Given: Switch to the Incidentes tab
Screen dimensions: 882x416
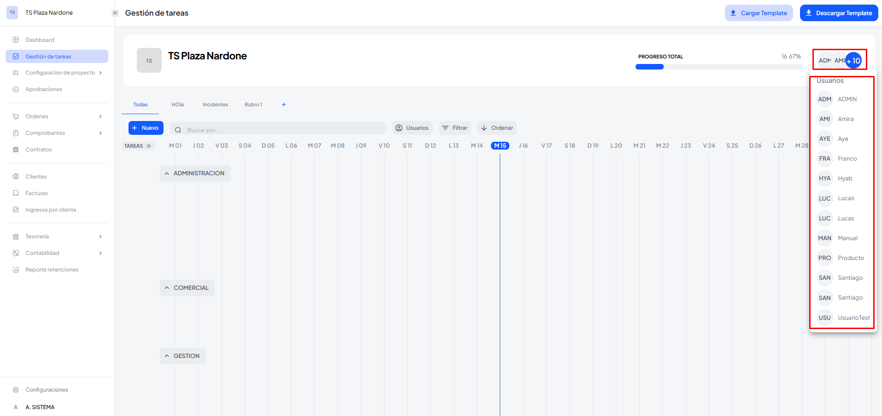Looking at the screenshot, I should tap(215, 104).
